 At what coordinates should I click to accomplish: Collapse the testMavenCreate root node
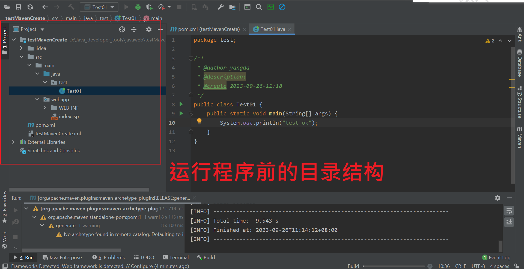[x=14, y=40]
